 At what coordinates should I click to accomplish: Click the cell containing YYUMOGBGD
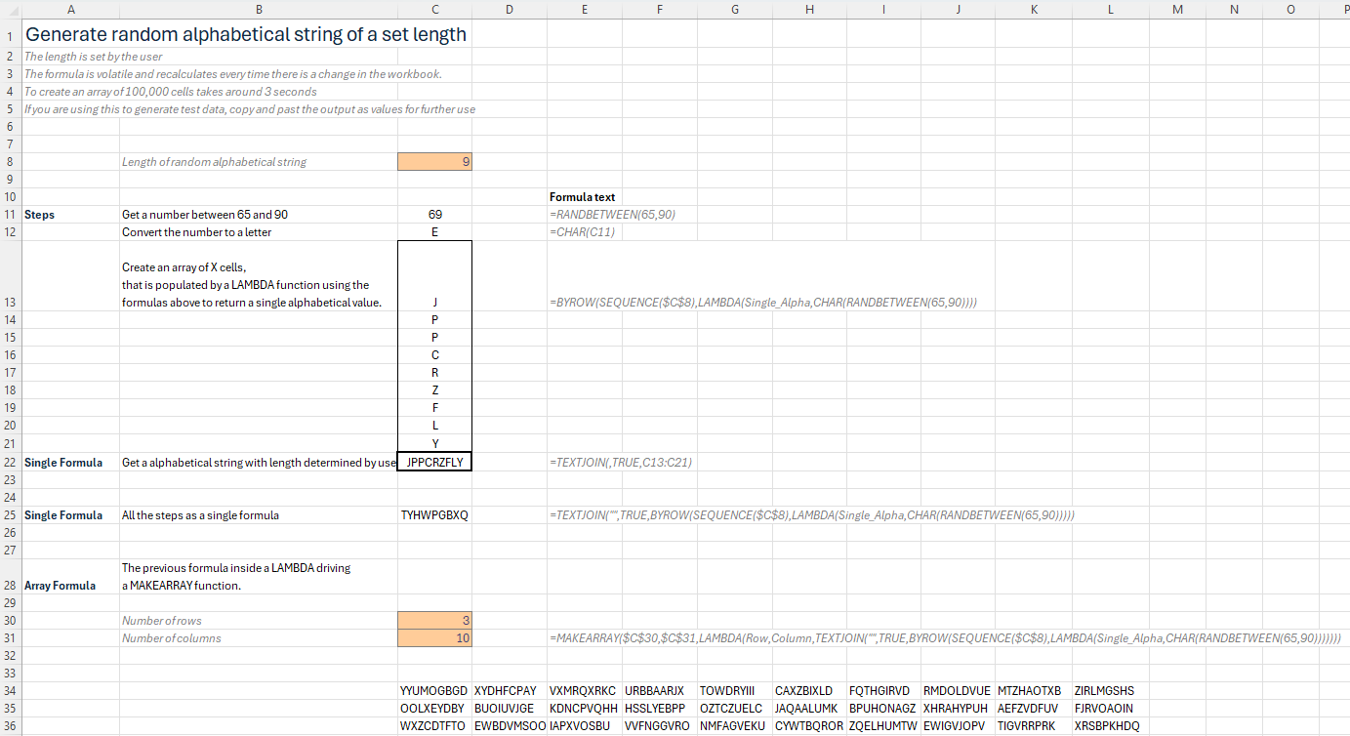click(x=434, y=691)
